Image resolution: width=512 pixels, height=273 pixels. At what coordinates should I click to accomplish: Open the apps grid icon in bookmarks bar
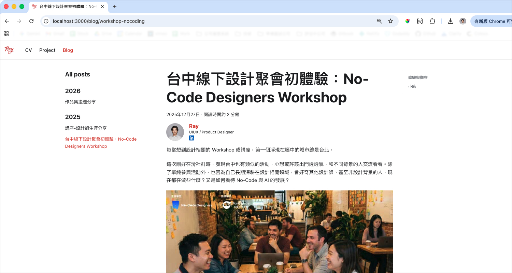[x=6, y=34]
